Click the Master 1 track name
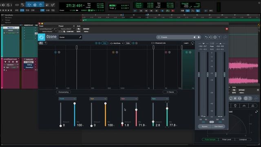This screenshot has width=261, height=147. (11, 28)
